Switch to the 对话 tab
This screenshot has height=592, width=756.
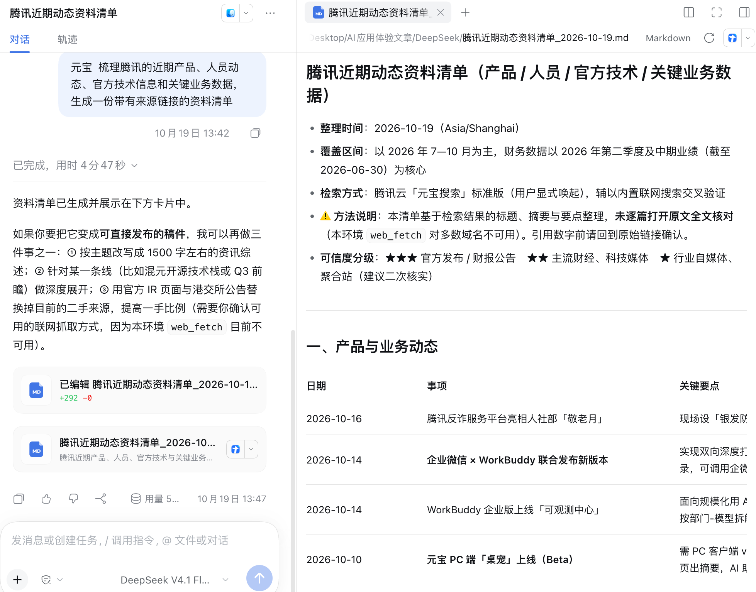click(x=19, y=39)
